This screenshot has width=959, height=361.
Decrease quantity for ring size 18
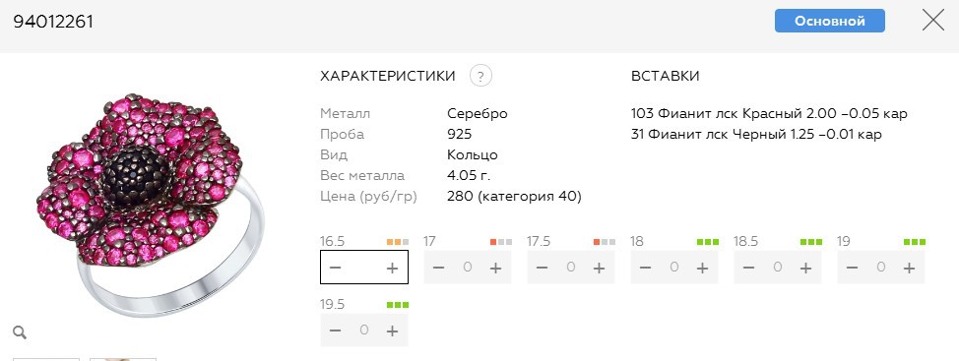645,268
